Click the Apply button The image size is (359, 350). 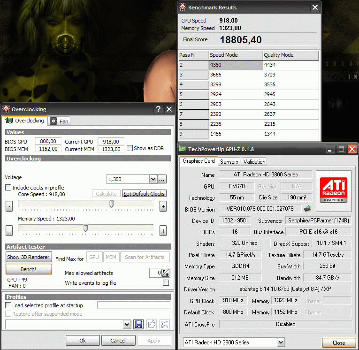pos(154,341)
